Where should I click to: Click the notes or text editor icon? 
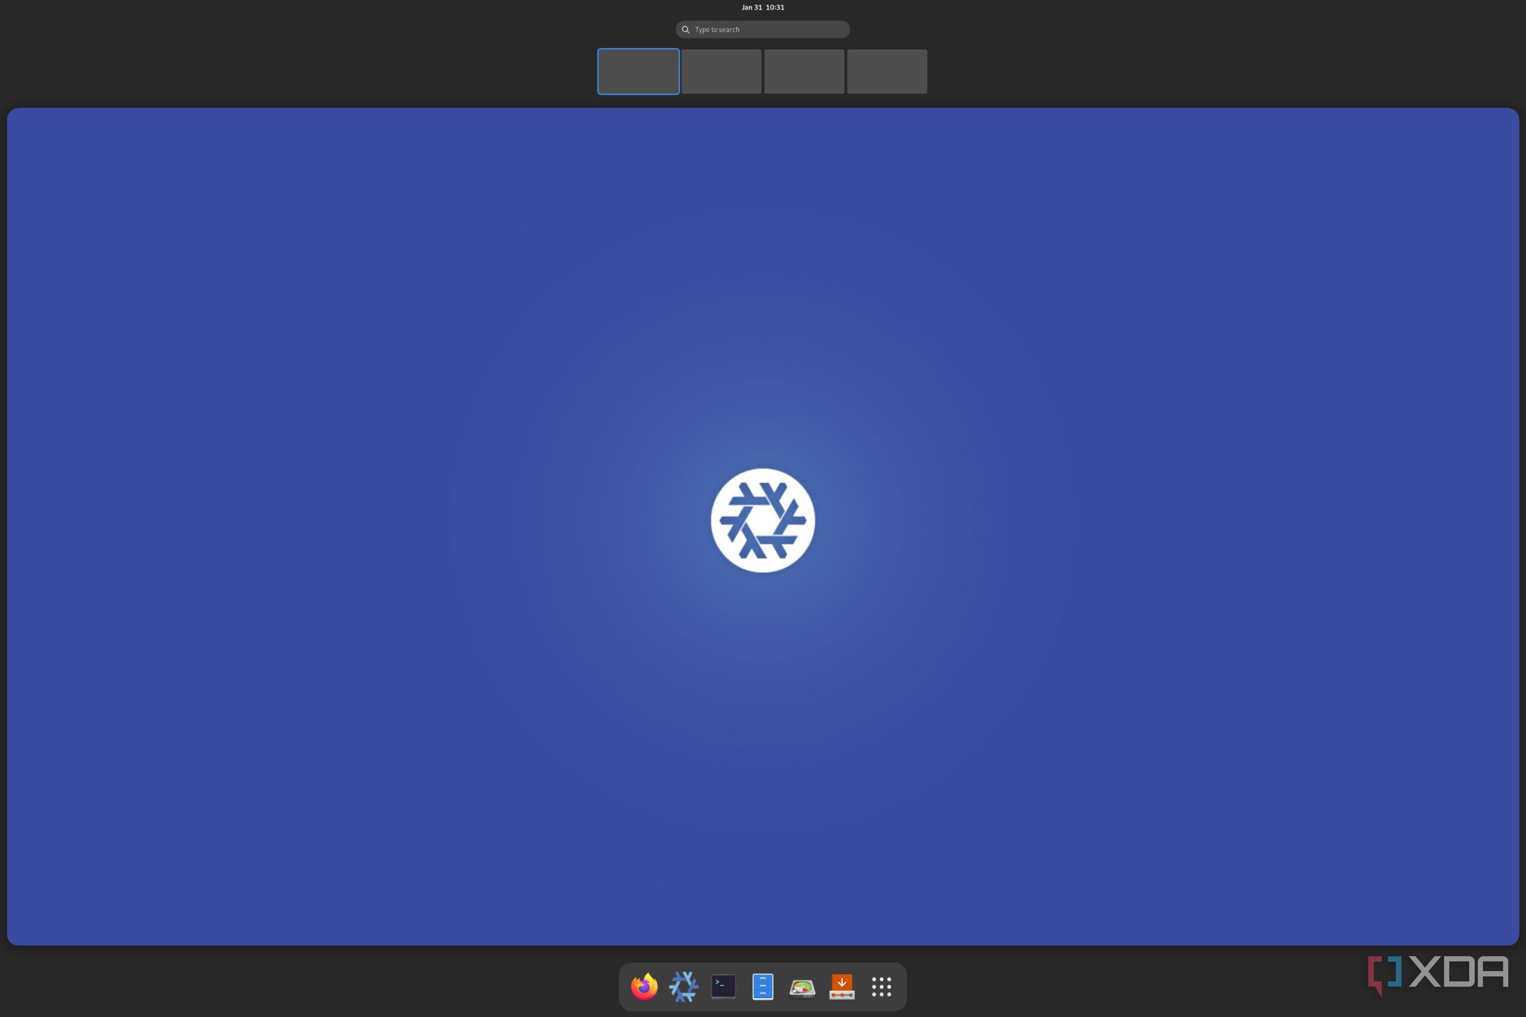tap(763, 986)
